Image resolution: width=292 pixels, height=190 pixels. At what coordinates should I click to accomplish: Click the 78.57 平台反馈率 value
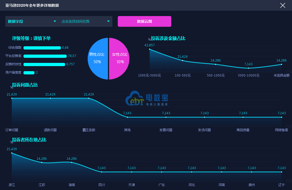[x=72, y=56]
